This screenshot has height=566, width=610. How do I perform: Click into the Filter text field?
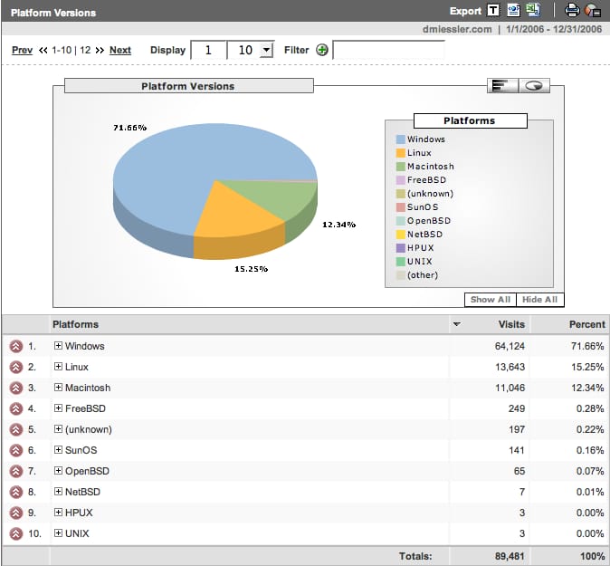click(x=388, y=50)
